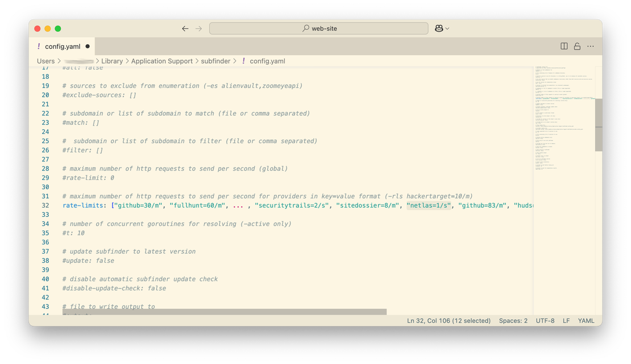Open the Application Support breadcrumb
The image size is (631, 364).
161,61
